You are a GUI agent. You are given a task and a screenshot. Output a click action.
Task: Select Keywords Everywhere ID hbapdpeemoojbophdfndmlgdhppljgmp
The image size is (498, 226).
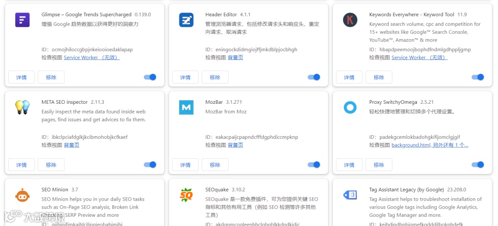[x=425, y=50]
